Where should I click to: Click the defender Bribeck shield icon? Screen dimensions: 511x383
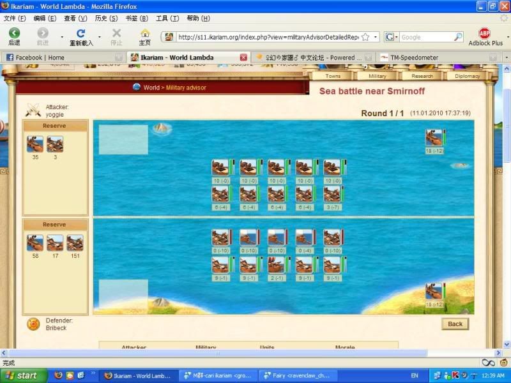coord(33,324)
